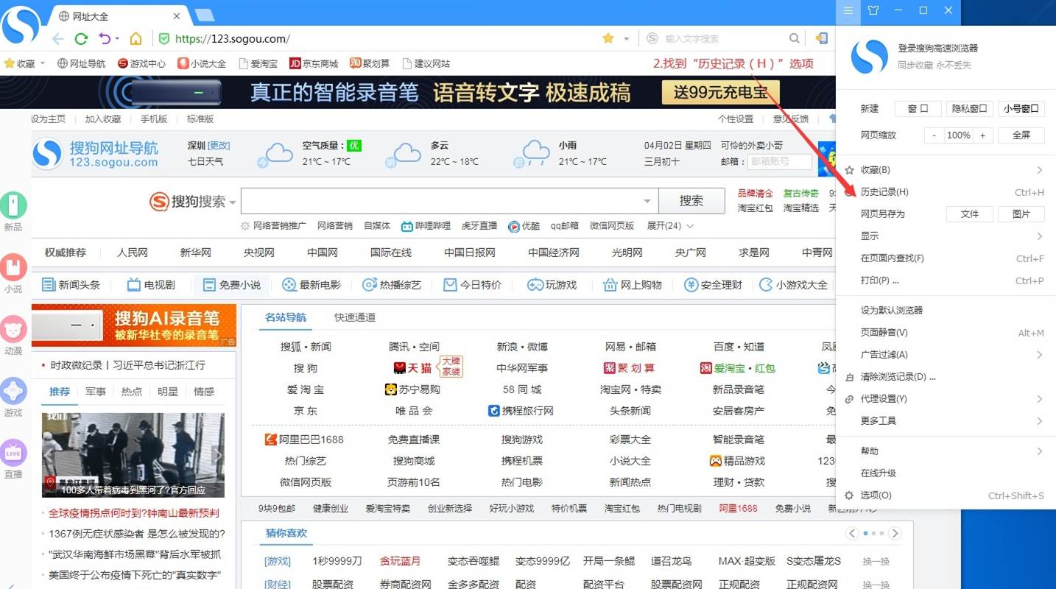1056x589 pixels.
Task: Click the undo close tab purple arrow
Action: point(105,39)
